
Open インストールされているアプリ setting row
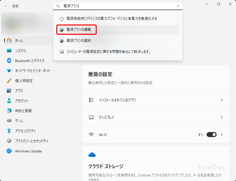pyautogui.click(x=156, y=100)
